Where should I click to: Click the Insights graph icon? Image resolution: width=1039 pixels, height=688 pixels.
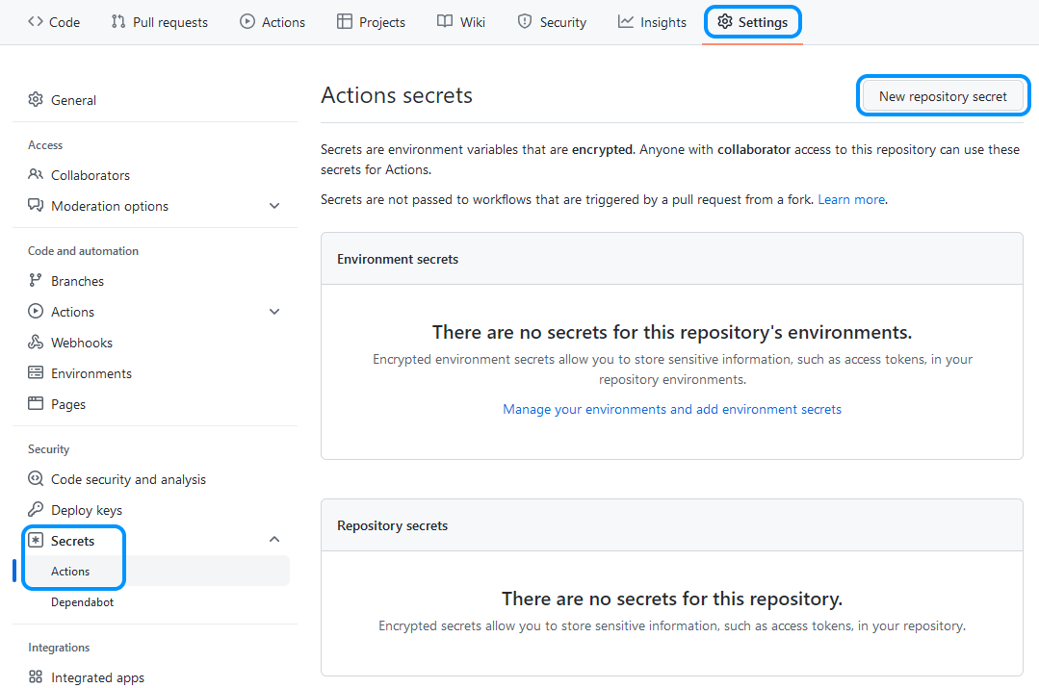coord(626,22)
